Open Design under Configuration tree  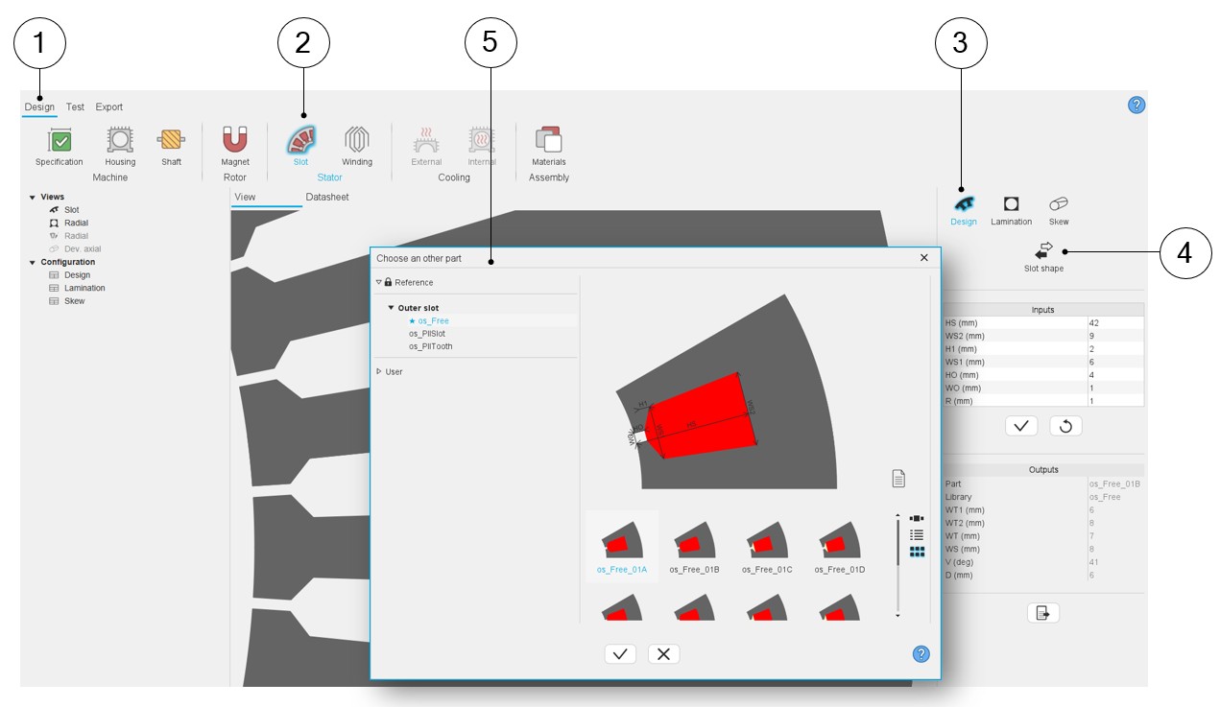coord(77,275)
